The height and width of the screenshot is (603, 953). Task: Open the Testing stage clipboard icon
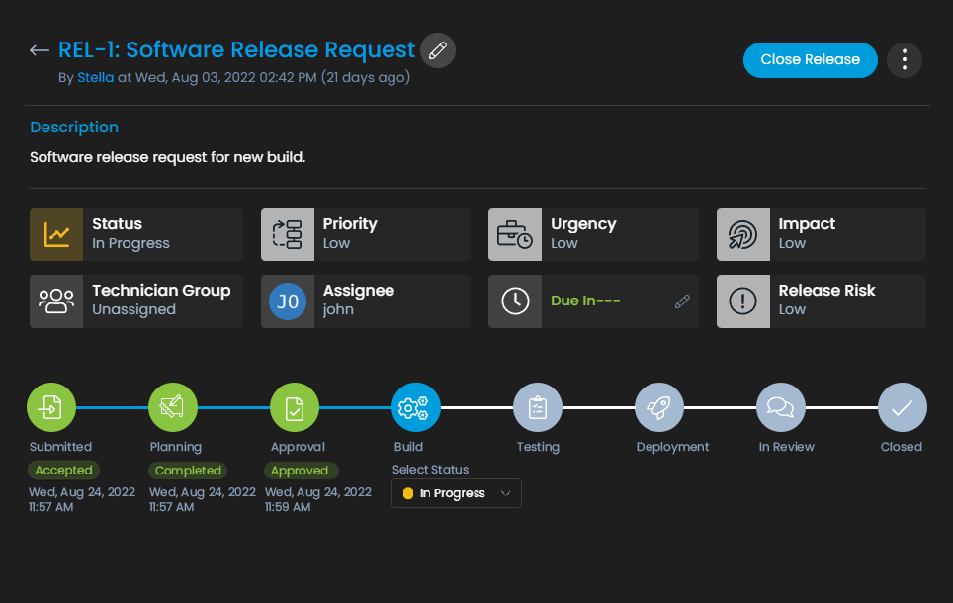(x=538, y=407)
